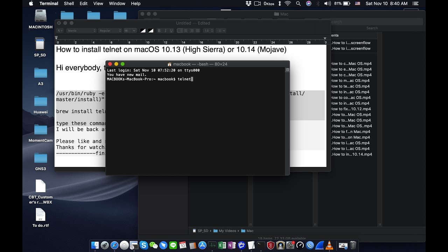Select GNS3 folder on desktop
This screenshot has width=448, height=252.
coord(41,161)
